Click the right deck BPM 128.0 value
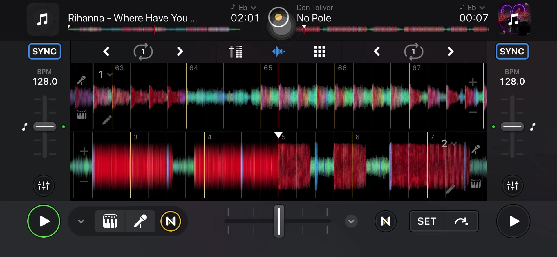 tap(512, 81)
